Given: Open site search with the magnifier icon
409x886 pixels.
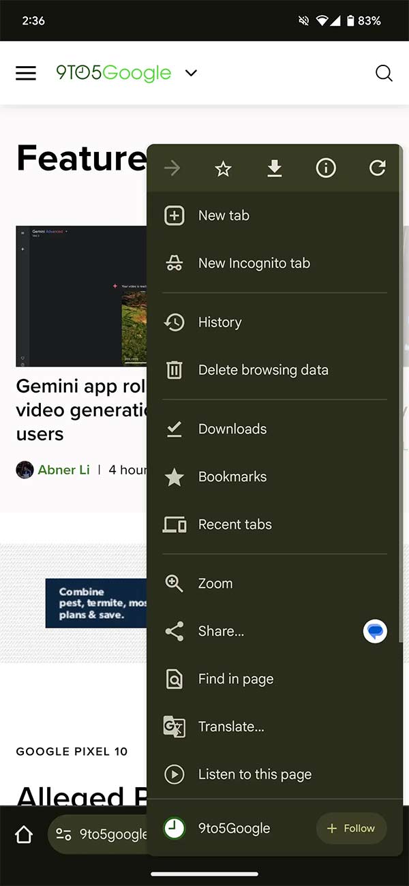Looking at the screenshot, I should [384, 73].
